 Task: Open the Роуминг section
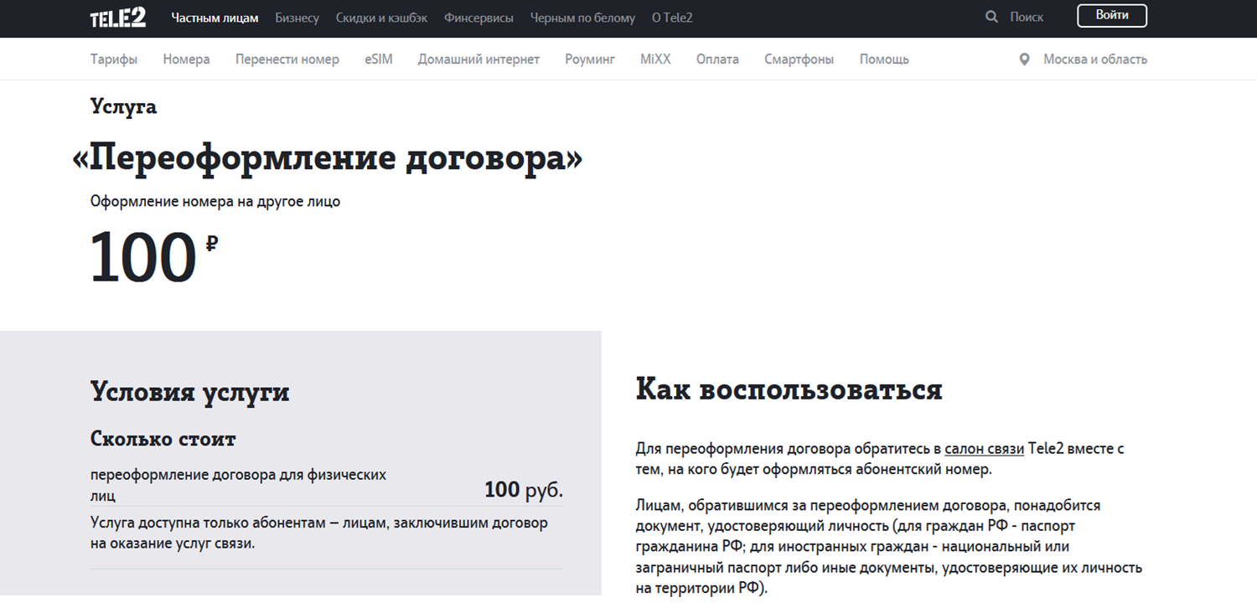point(590,59)
